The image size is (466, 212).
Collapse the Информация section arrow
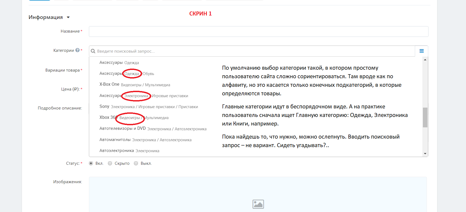[x=68, y=17]
